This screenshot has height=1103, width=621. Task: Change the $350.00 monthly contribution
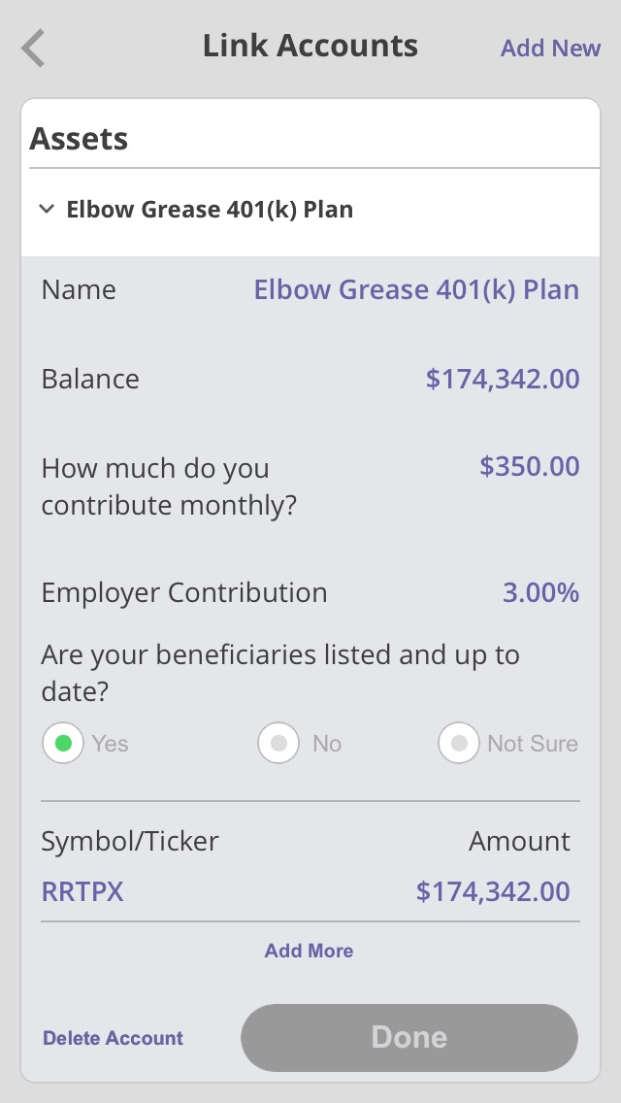pyautogui.click(x=530, y=466)
